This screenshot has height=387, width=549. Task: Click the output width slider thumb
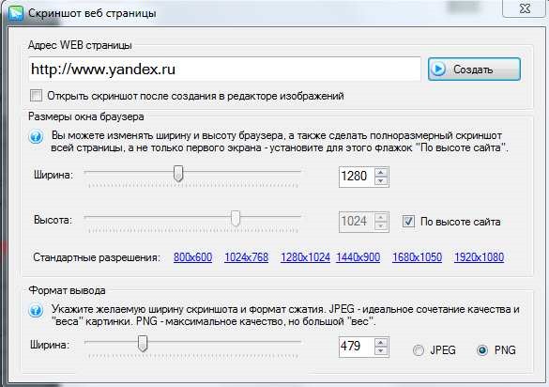(x=143, y=344)
